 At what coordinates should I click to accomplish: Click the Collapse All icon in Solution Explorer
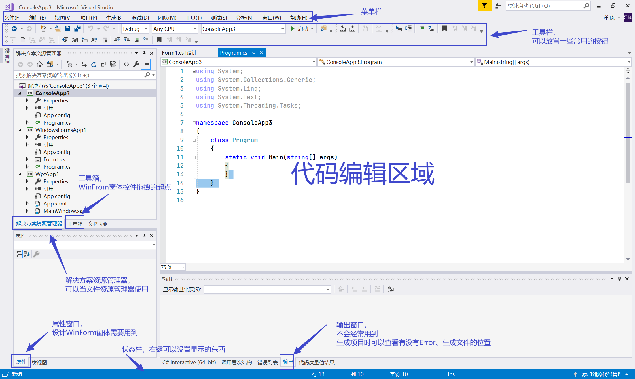coord(104,64)
